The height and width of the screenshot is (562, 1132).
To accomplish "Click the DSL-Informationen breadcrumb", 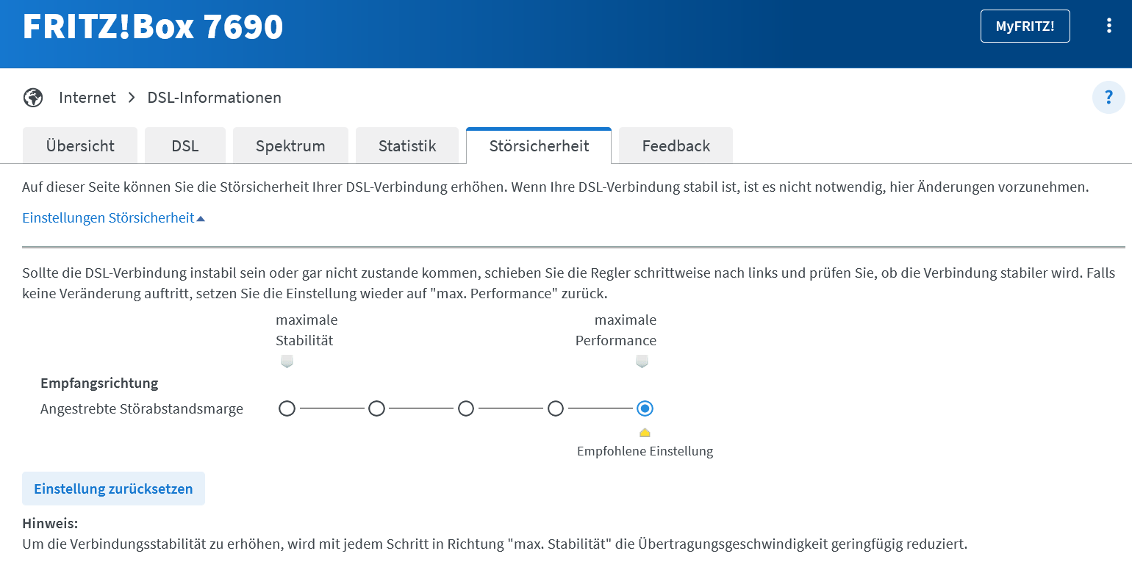I will point(214,97).
